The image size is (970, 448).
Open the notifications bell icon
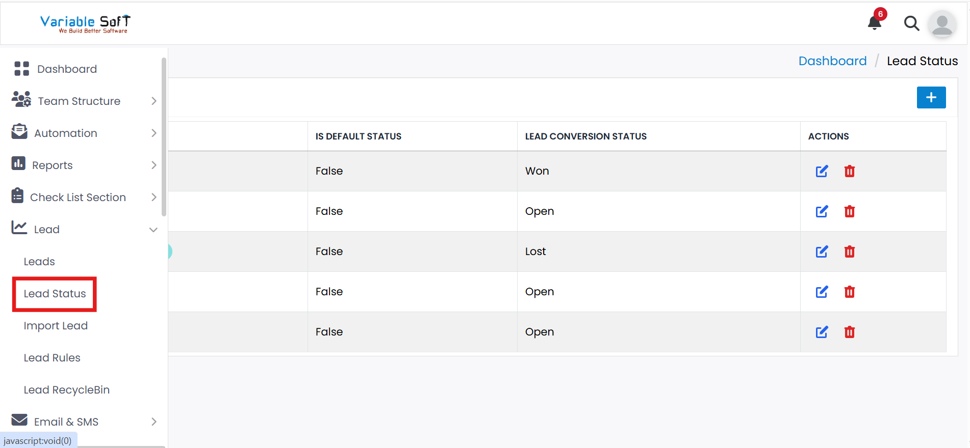click(875, 22)
